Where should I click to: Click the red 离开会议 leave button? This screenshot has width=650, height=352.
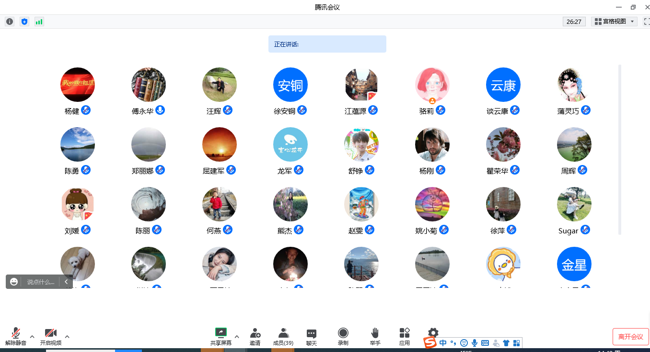coord(630,337)
